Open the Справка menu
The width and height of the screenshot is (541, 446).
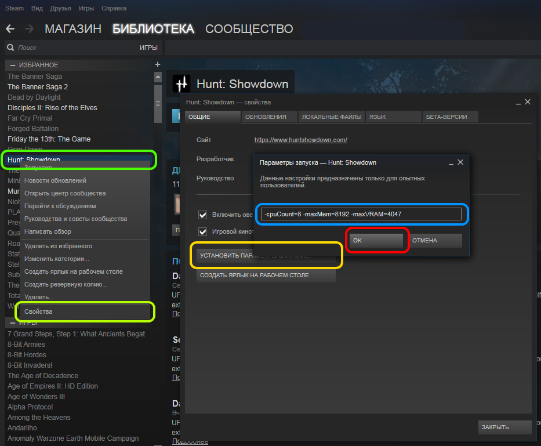(x=114, y=8)
